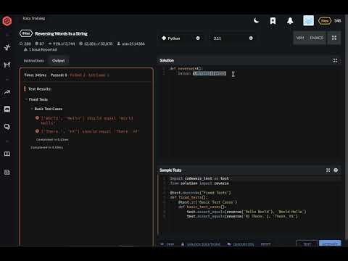Click the Time: 345ms result text
Screen dimensions: 348x261
(x=35, y=75)
